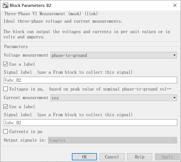
Task: Open Current measurement dropdown
Action: pos(114,98)
